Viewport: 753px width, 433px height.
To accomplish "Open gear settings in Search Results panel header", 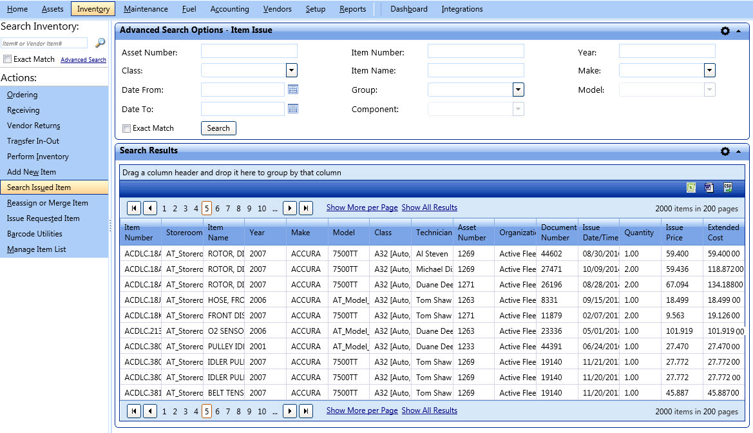I will [725, 151].
